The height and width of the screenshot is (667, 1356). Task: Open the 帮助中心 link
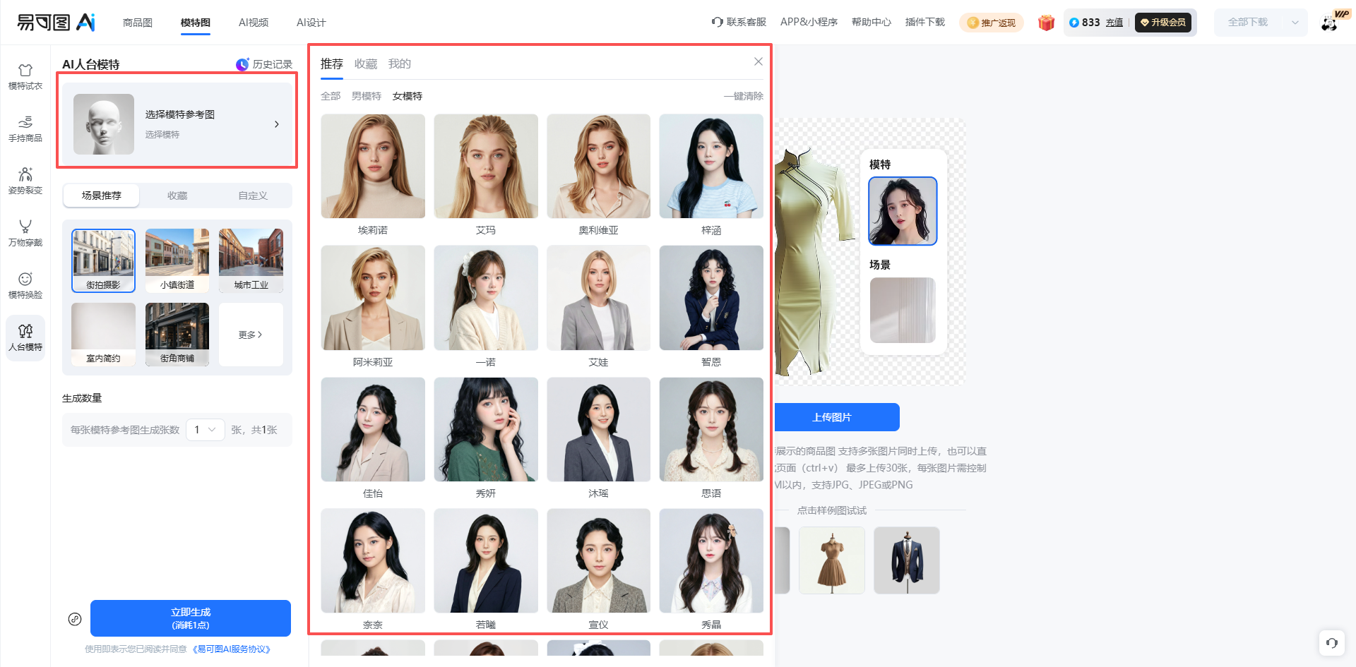pos(872,22)
